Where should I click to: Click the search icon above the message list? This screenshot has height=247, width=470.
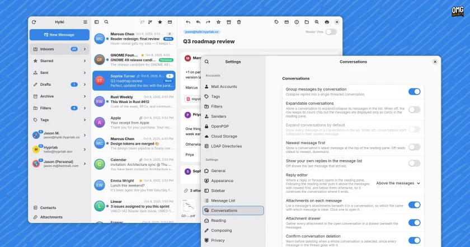point(106,22)
